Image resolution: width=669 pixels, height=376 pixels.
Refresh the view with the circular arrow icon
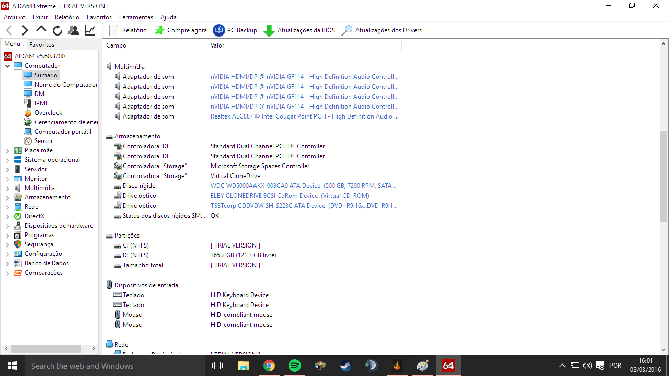(x=57, y=30)
